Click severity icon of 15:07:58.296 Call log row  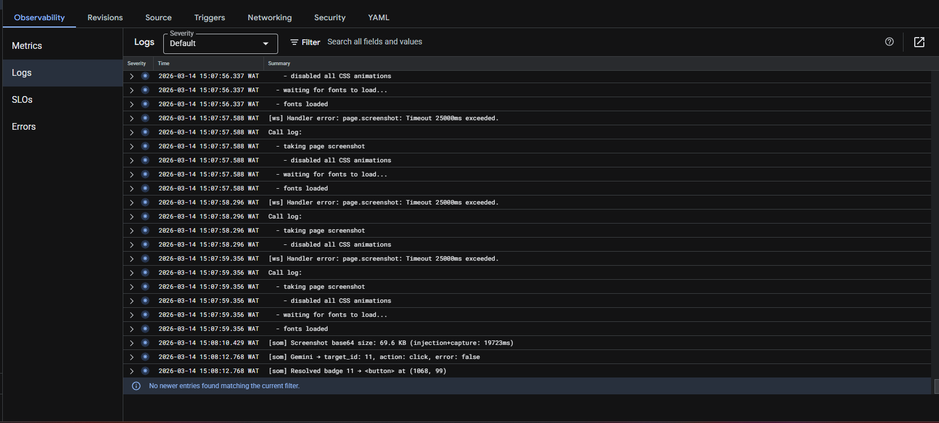(145, 216)
